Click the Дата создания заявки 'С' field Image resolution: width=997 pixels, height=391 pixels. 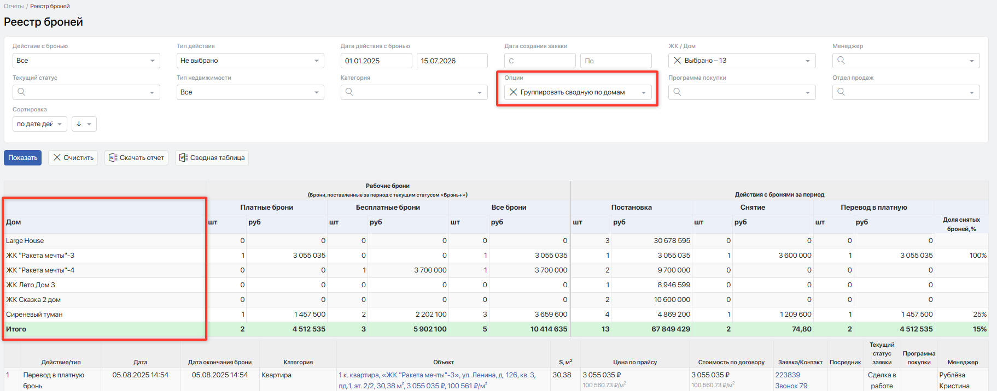(540, 61)
